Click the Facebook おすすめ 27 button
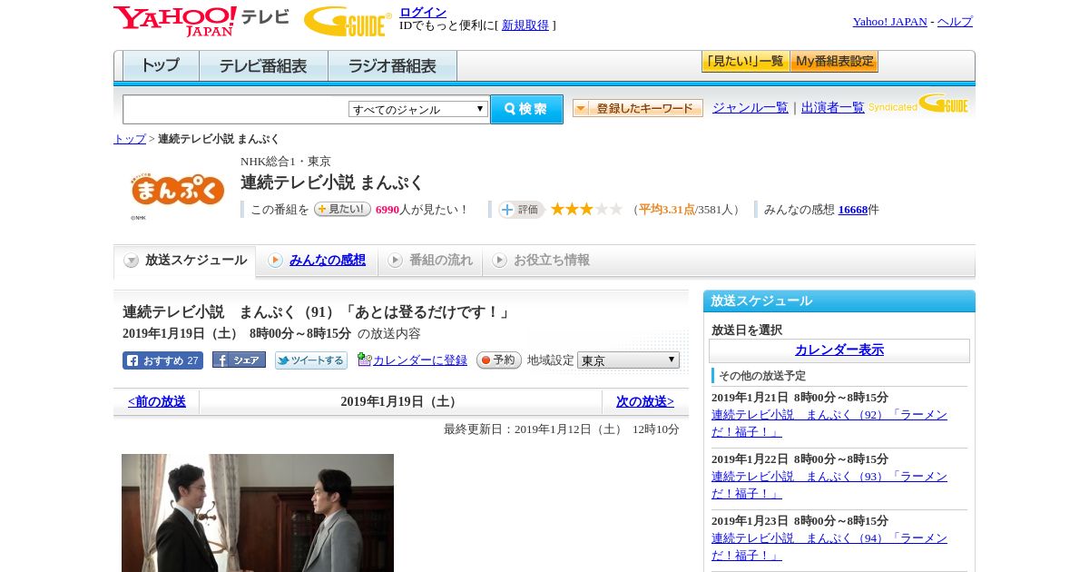 [162, 360]
